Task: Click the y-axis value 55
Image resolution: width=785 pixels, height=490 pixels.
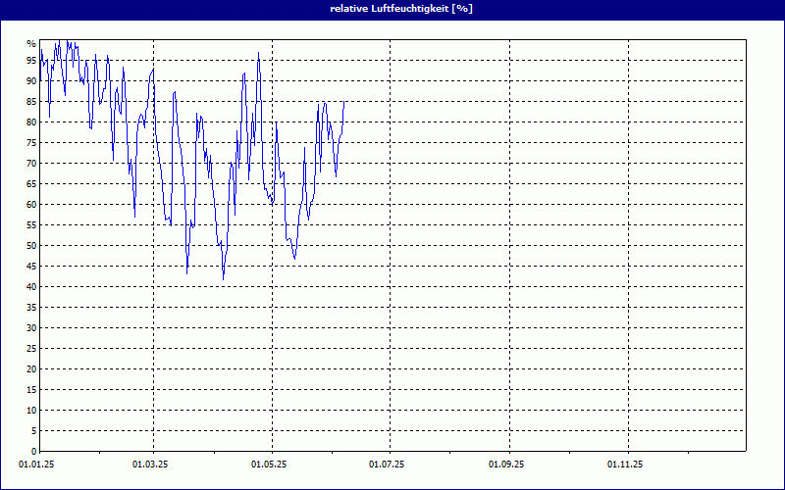Action: point(31,225)
